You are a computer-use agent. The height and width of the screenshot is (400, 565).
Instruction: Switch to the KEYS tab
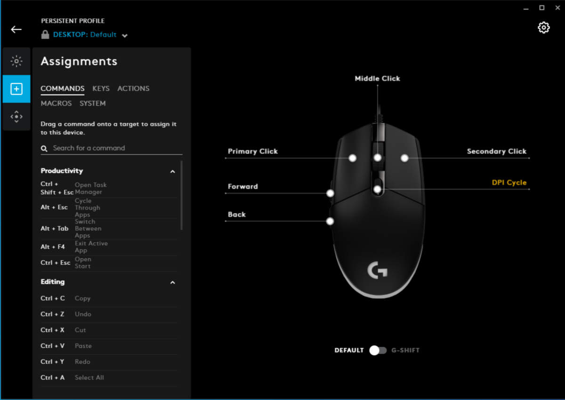[101, 88]
